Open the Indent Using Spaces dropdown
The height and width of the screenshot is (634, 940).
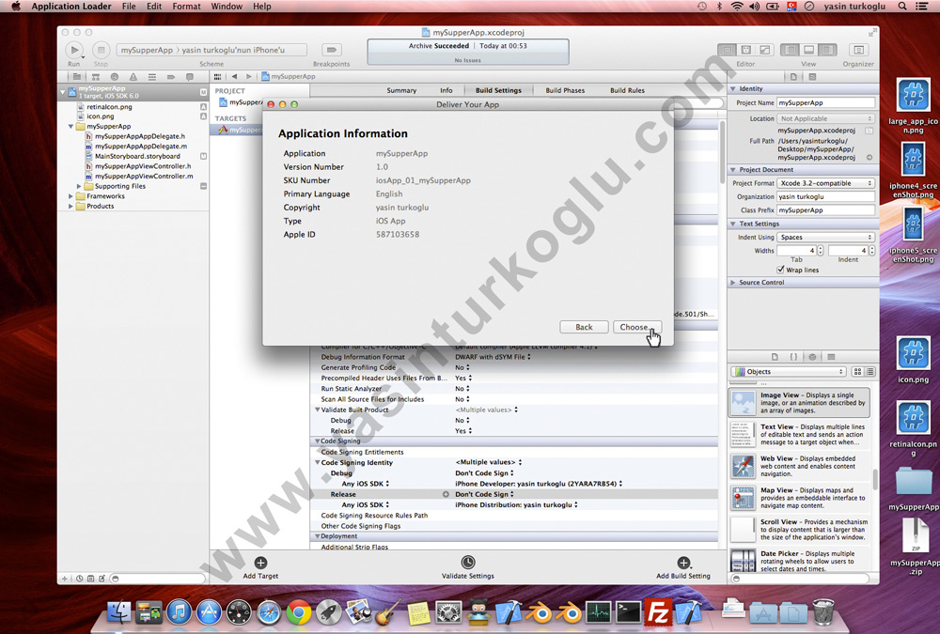point(825,237)
